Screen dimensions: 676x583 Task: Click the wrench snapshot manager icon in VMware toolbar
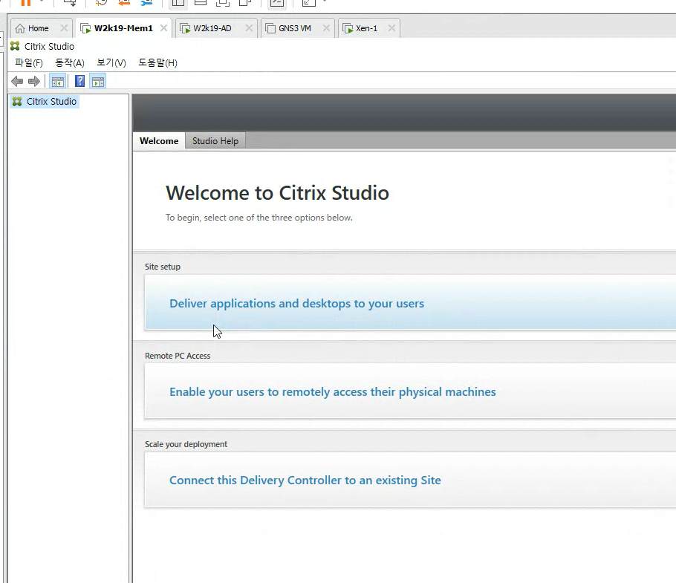coord(146,2)
